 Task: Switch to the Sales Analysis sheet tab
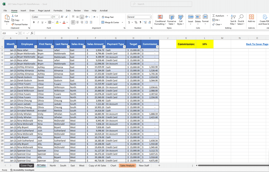pos(127,165)
